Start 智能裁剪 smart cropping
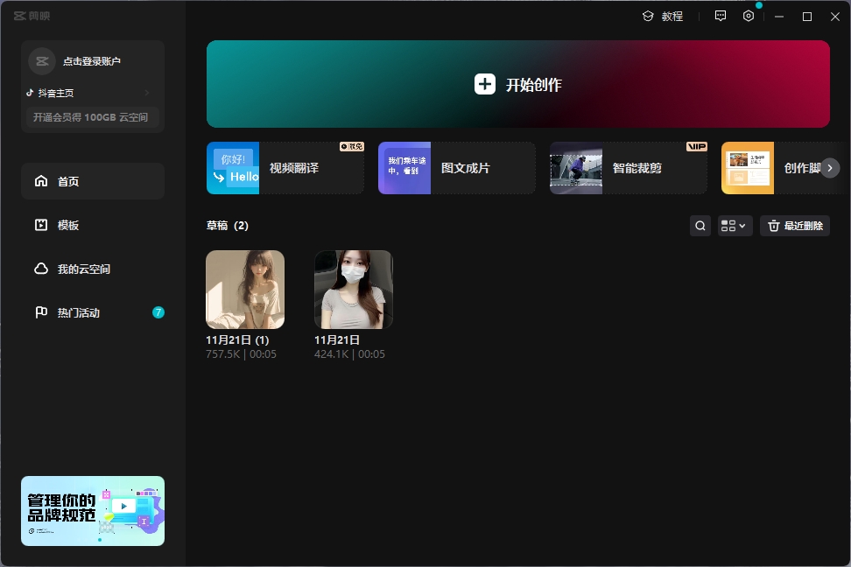The image size is (851, 567). click(x=628, y=168)
